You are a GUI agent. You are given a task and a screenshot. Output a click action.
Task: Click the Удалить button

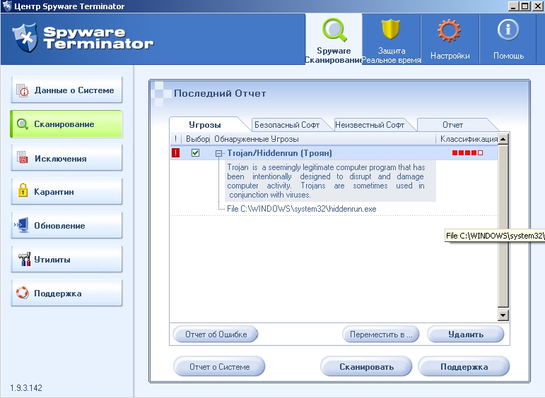[x=465, y=334]
